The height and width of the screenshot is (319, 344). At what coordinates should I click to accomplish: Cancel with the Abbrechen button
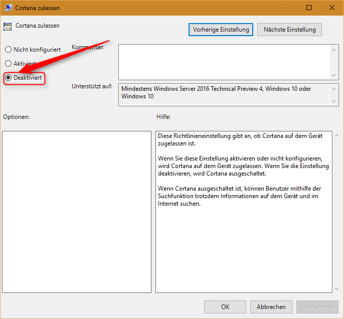(271, 307)
